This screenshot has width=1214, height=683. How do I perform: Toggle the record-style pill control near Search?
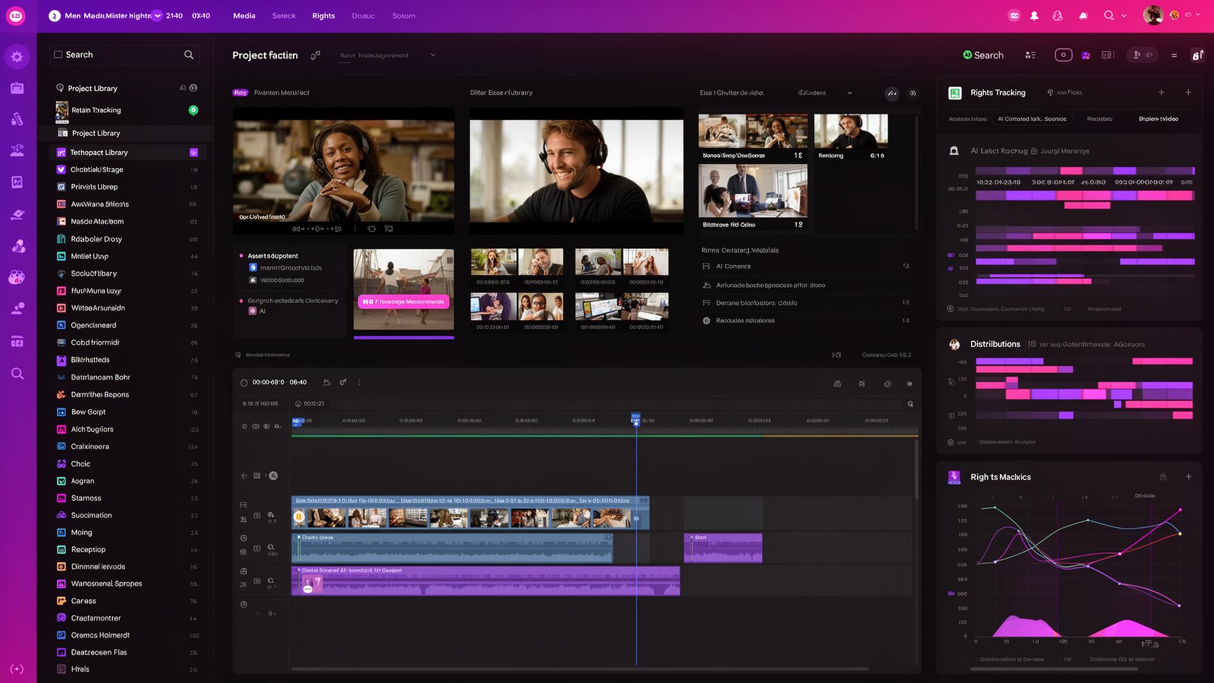pyautogui.click(x=1064, y=55)
